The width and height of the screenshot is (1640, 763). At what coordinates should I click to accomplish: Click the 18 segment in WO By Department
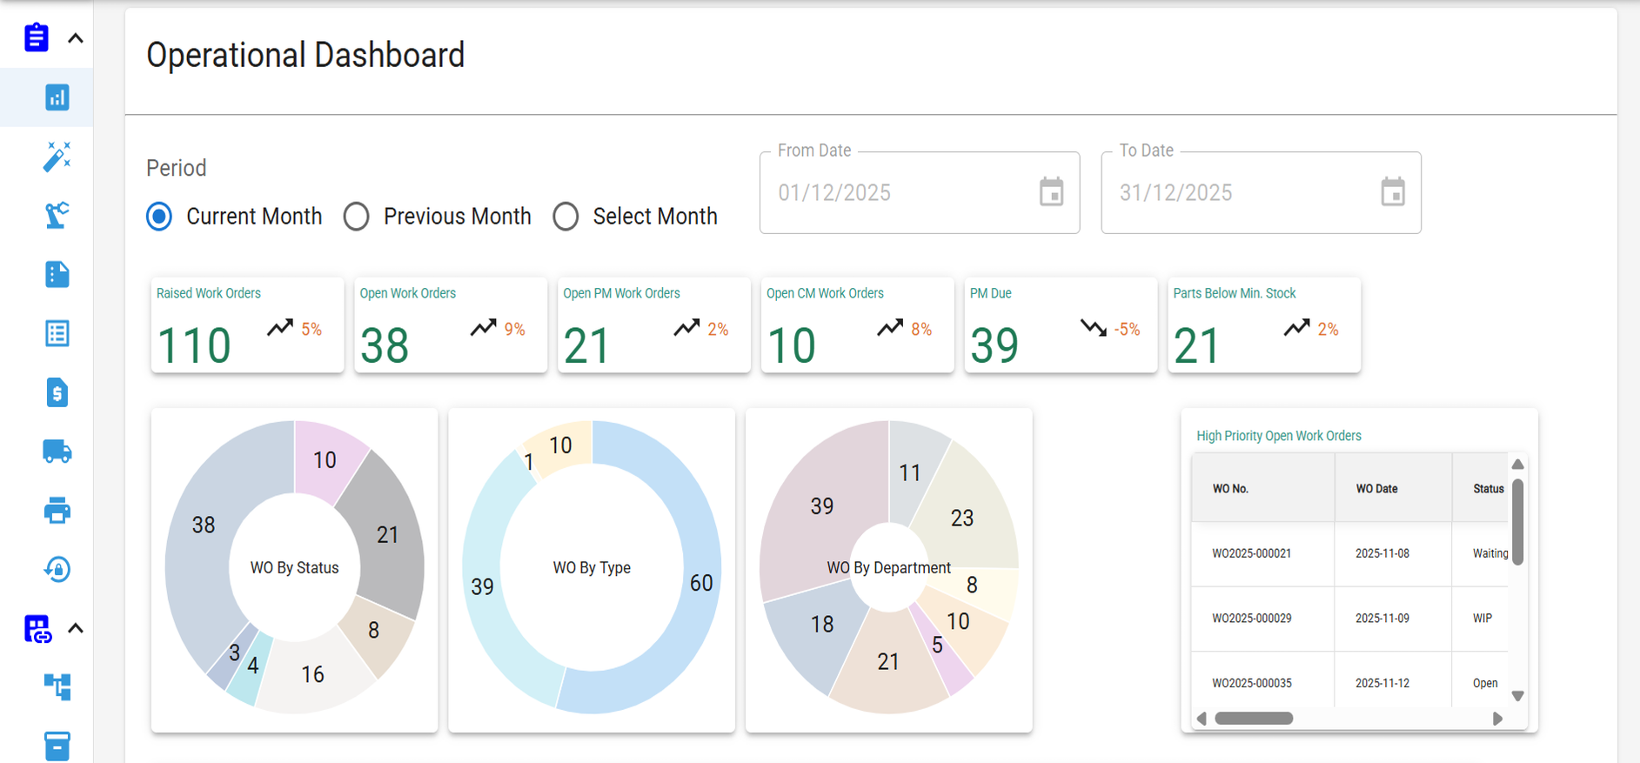pyautogui.click(x=822, y=624)
